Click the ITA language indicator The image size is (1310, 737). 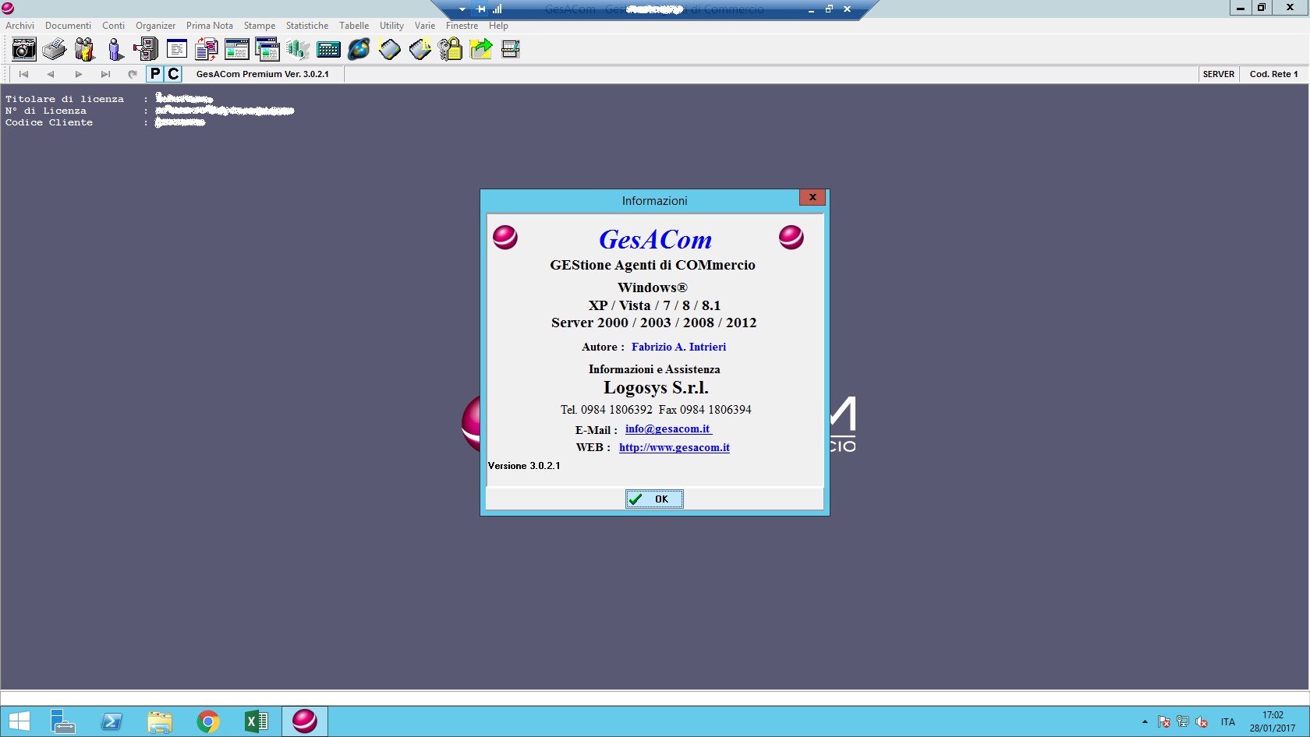1228,722
